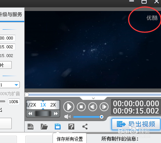This screenshot has height=143, width=161.
Task: Stop the video playback
Action: click(x=81, y=107)
